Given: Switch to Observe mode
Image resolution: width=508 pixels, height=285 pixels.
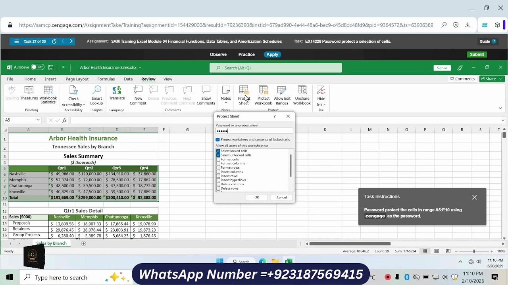Looking at the screenshot, I should [218, 55].
